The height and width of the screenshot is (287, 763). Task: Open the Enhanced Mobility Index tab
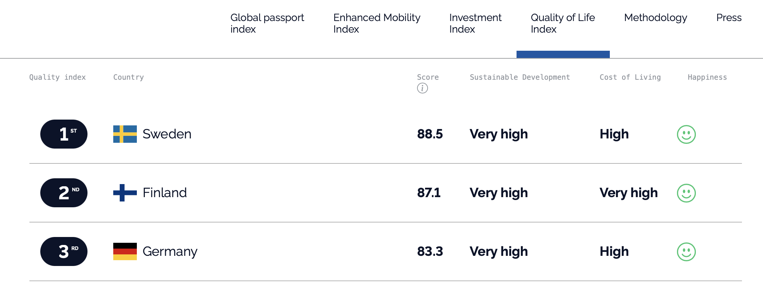point(376,23)
